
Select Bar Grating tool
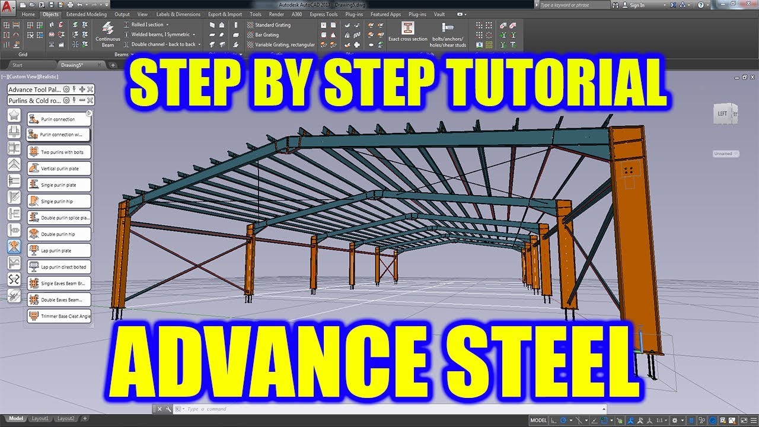[263, 34]
